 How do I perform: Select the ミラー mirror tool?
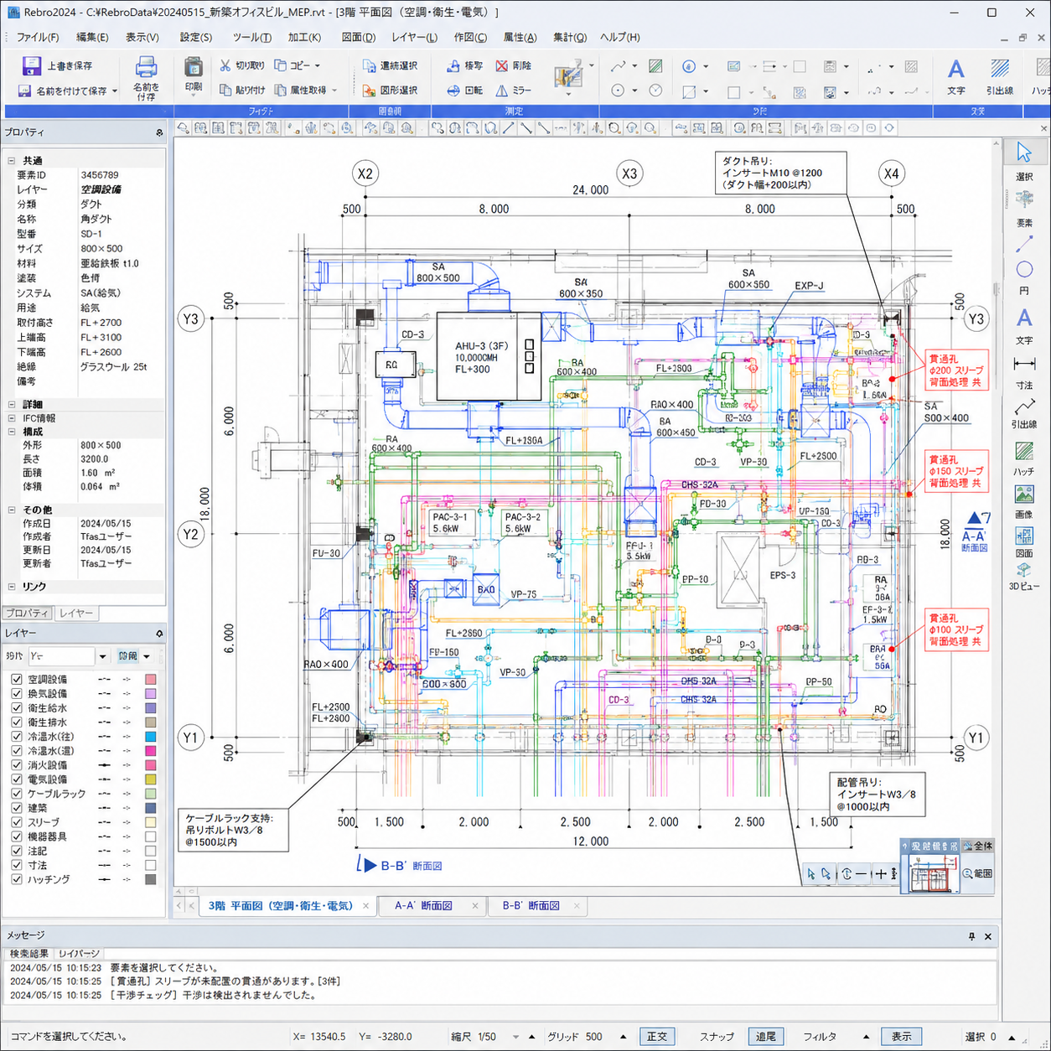(501, 91)
